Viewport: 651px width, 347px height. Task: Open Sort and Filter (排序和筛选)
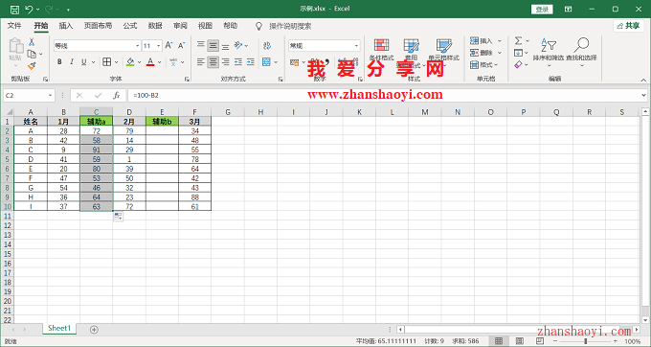[549, 51]
